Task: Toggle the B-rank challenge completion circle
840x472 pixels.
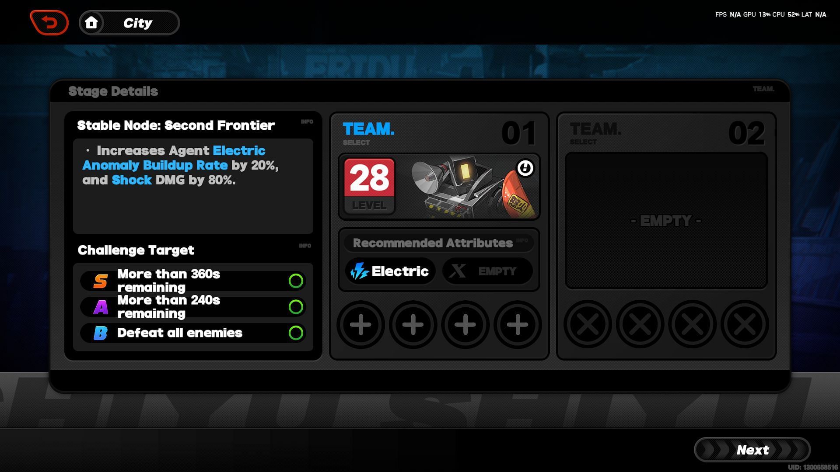Action: (296, 333)
